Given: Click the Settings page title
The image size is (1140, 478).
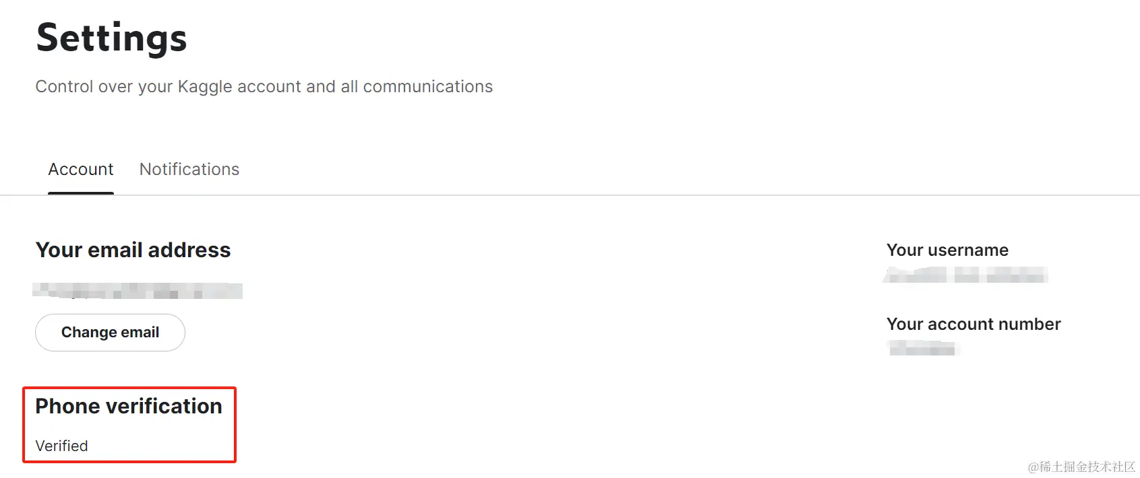Looking at the screenshot, I should point(111,37).
